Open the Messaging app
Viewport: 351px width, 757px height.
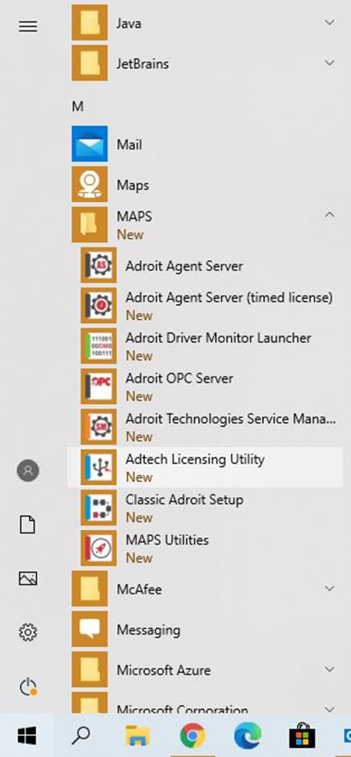(x=205, y=629)
